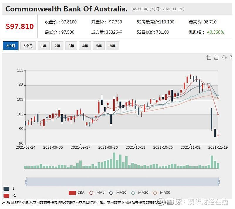Click the 52最低价: 78.100 value
Viewport: 235px width, 209px height.
tap(153, 32)
